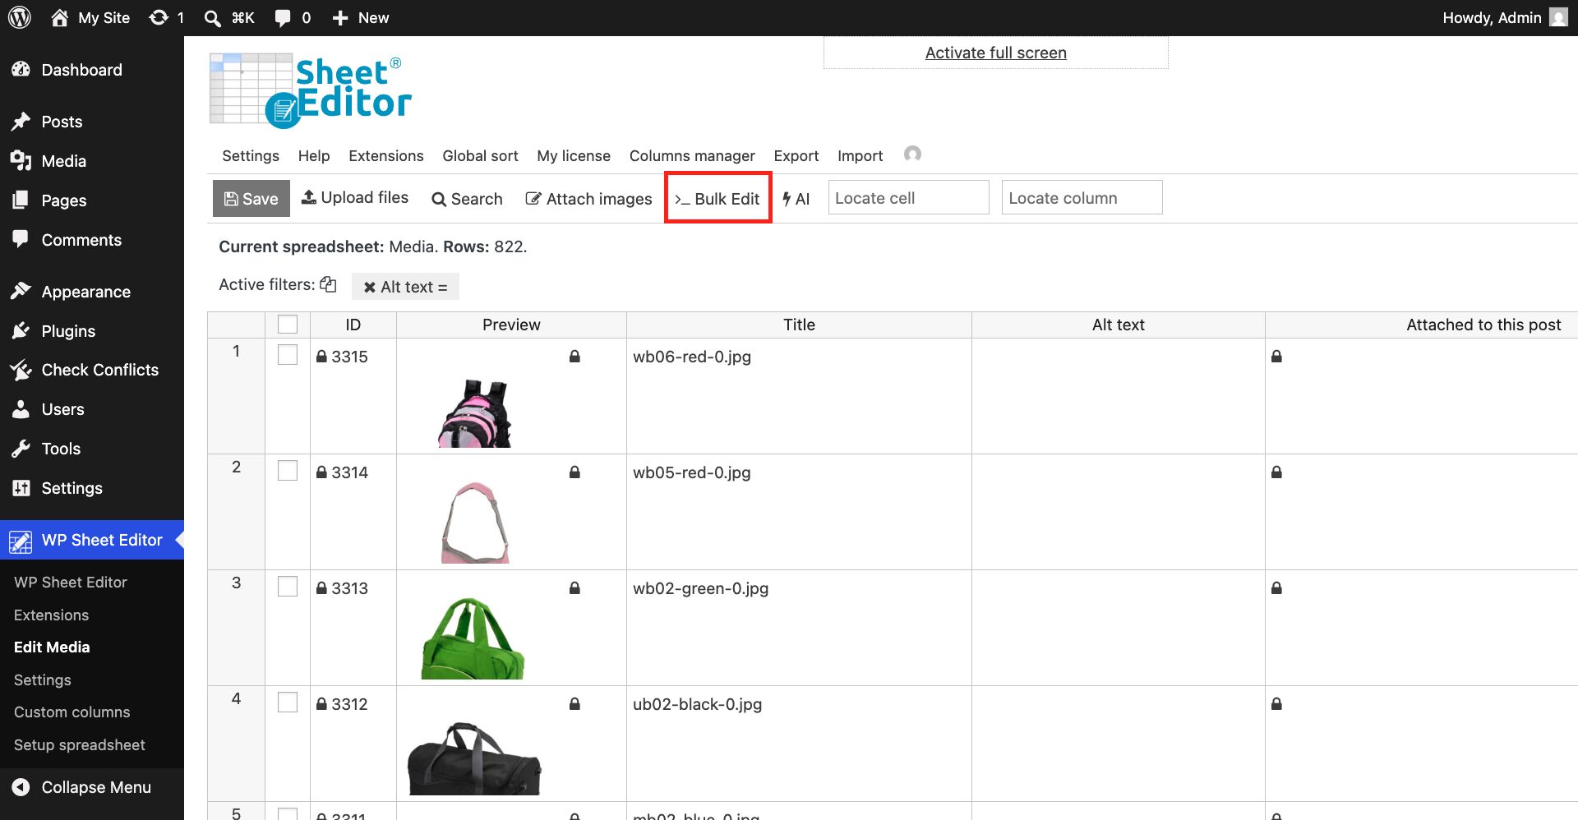Viewport: 1578px width, 820px height.
Task: Open the Extensions submenu link in sidebar
Action: click(51, 615)
